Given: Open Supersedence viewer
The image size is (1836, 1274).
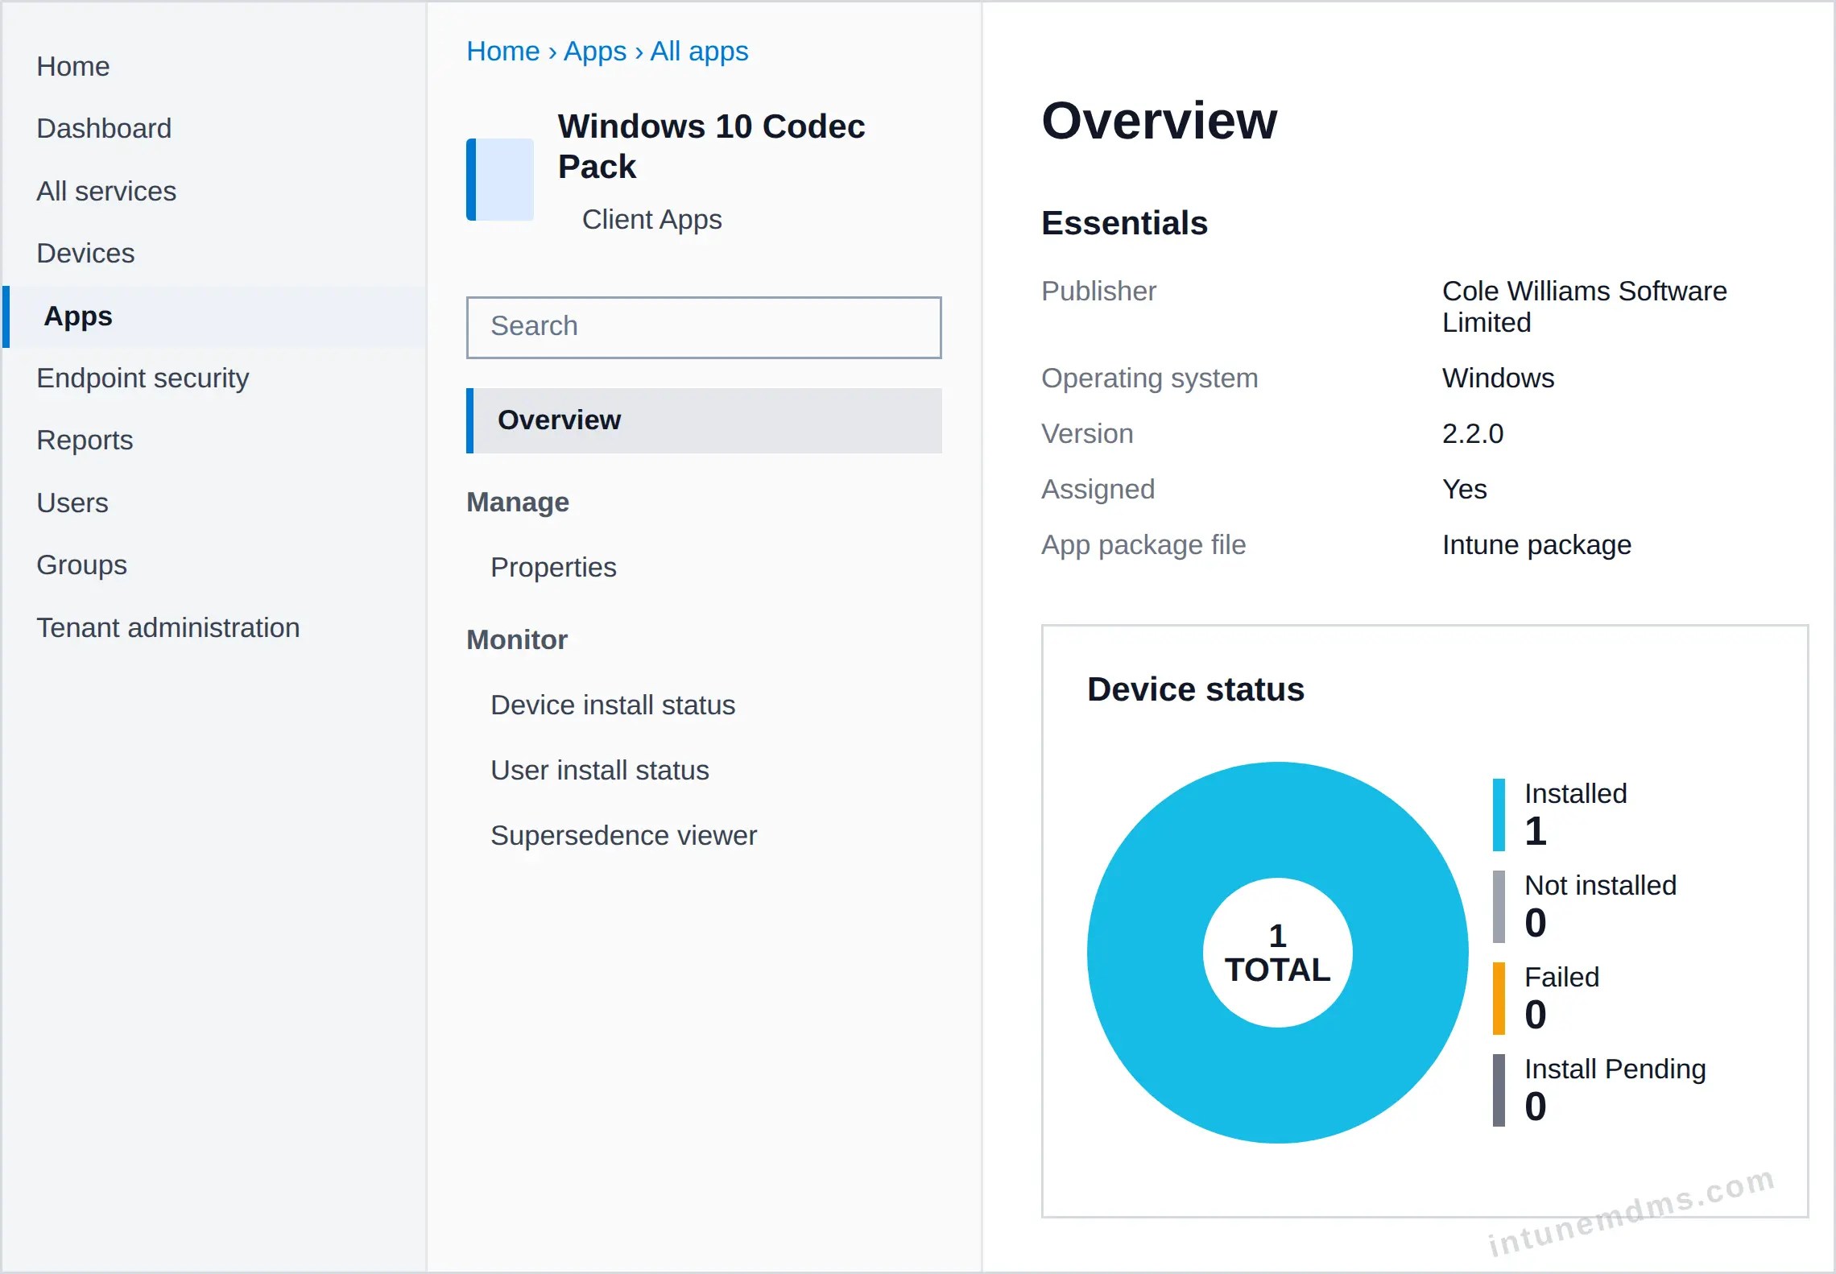Looking at the screenshot, I should point(624,835).
